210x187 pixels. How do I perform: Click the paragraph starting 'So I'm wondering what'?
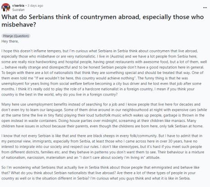click(x=101, y=173)
